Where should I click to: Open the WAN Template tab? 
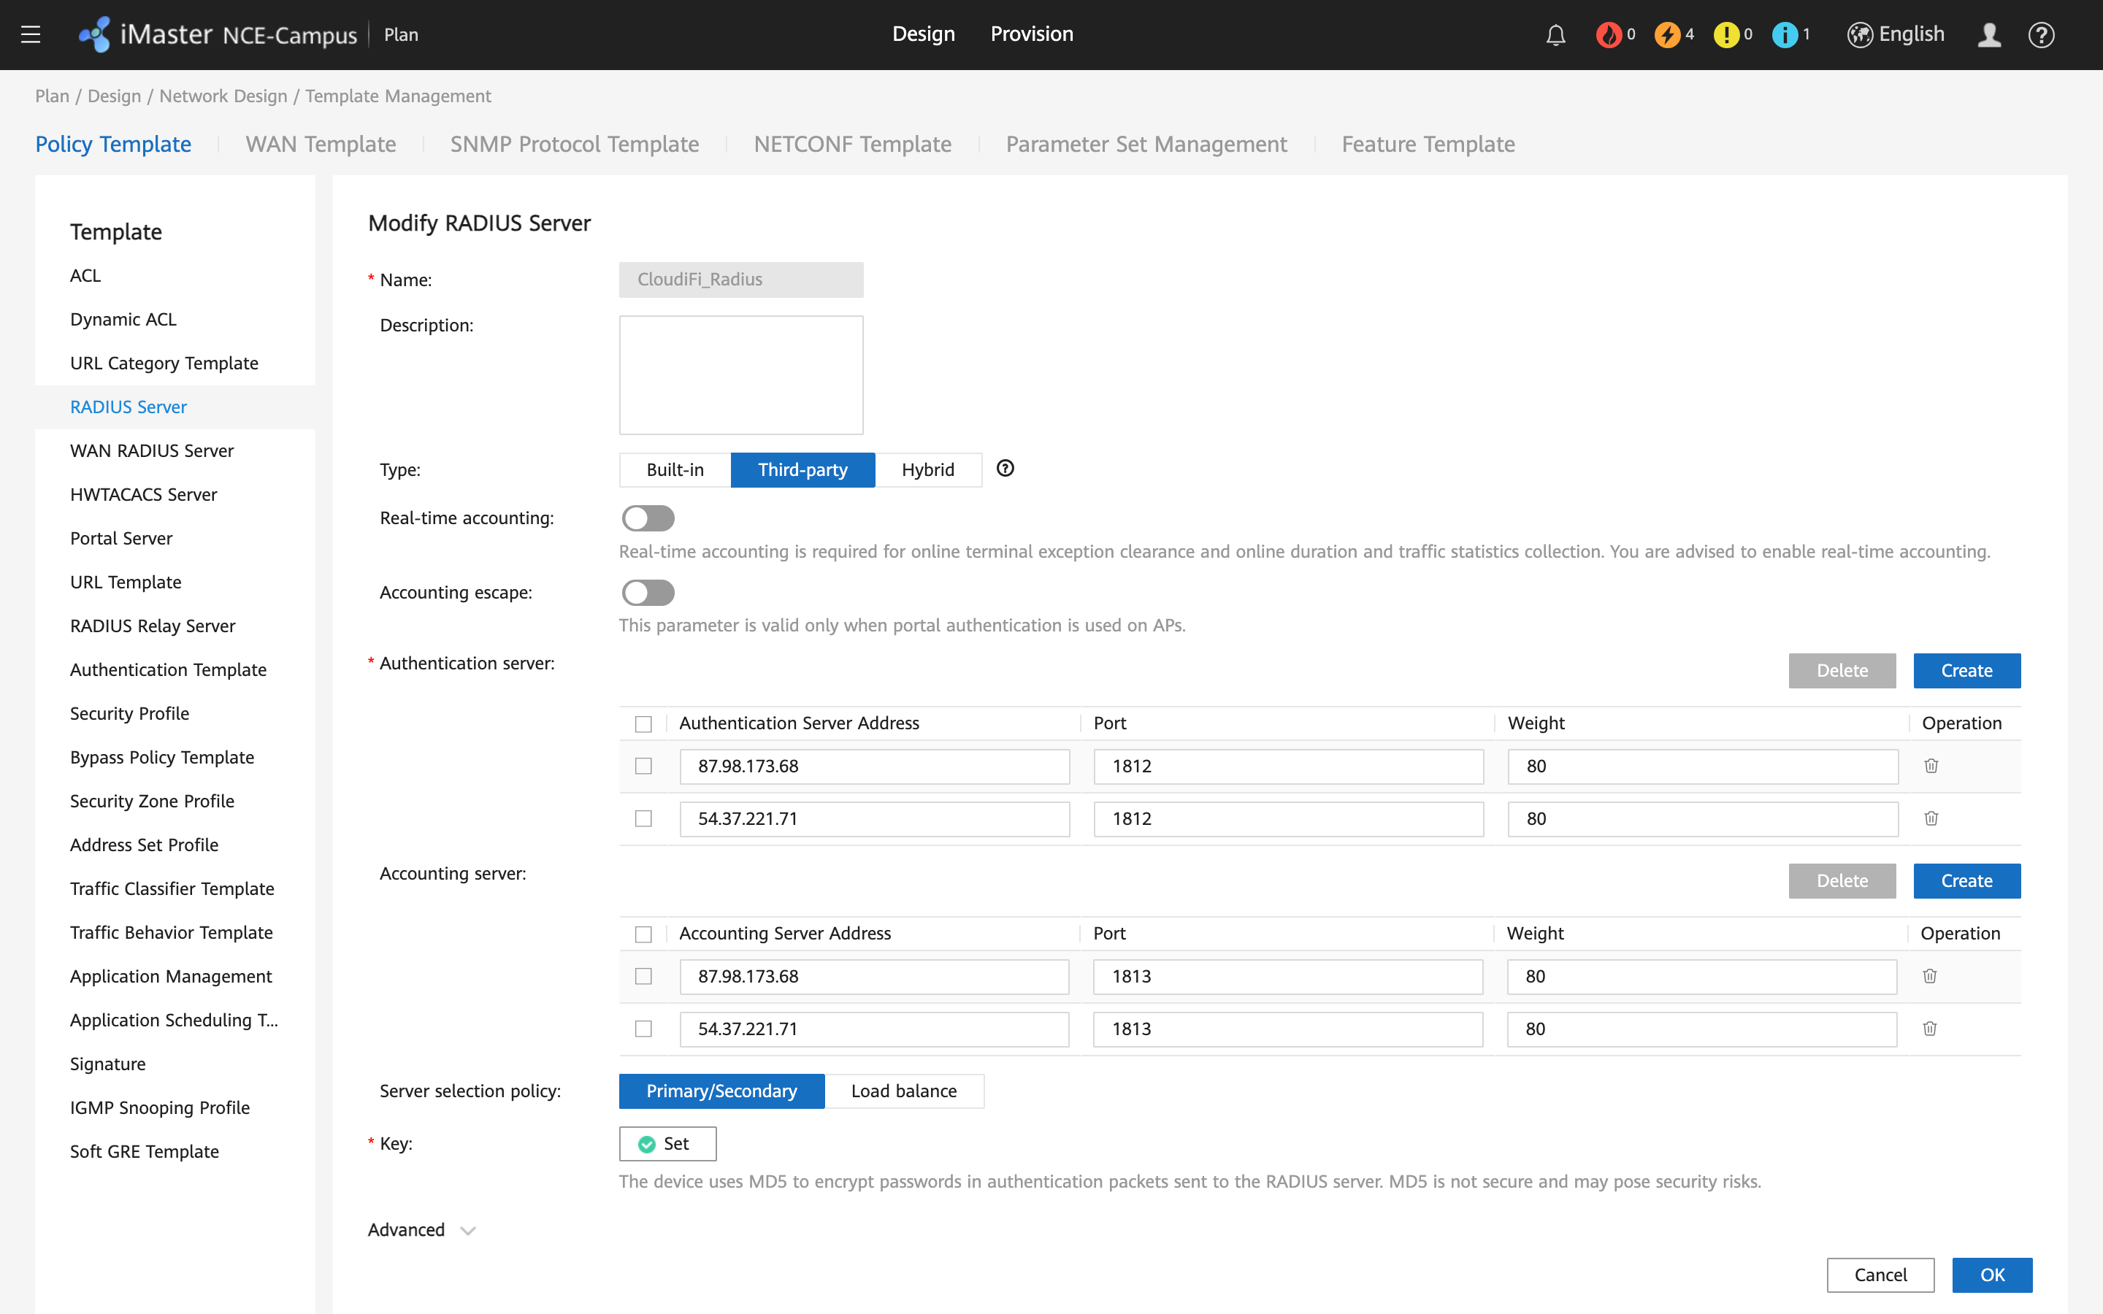tap(321, 145)
